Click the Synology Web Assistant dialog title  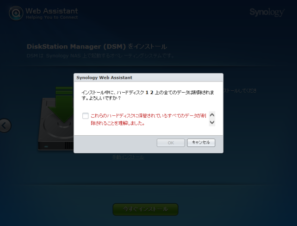(105, 77)
